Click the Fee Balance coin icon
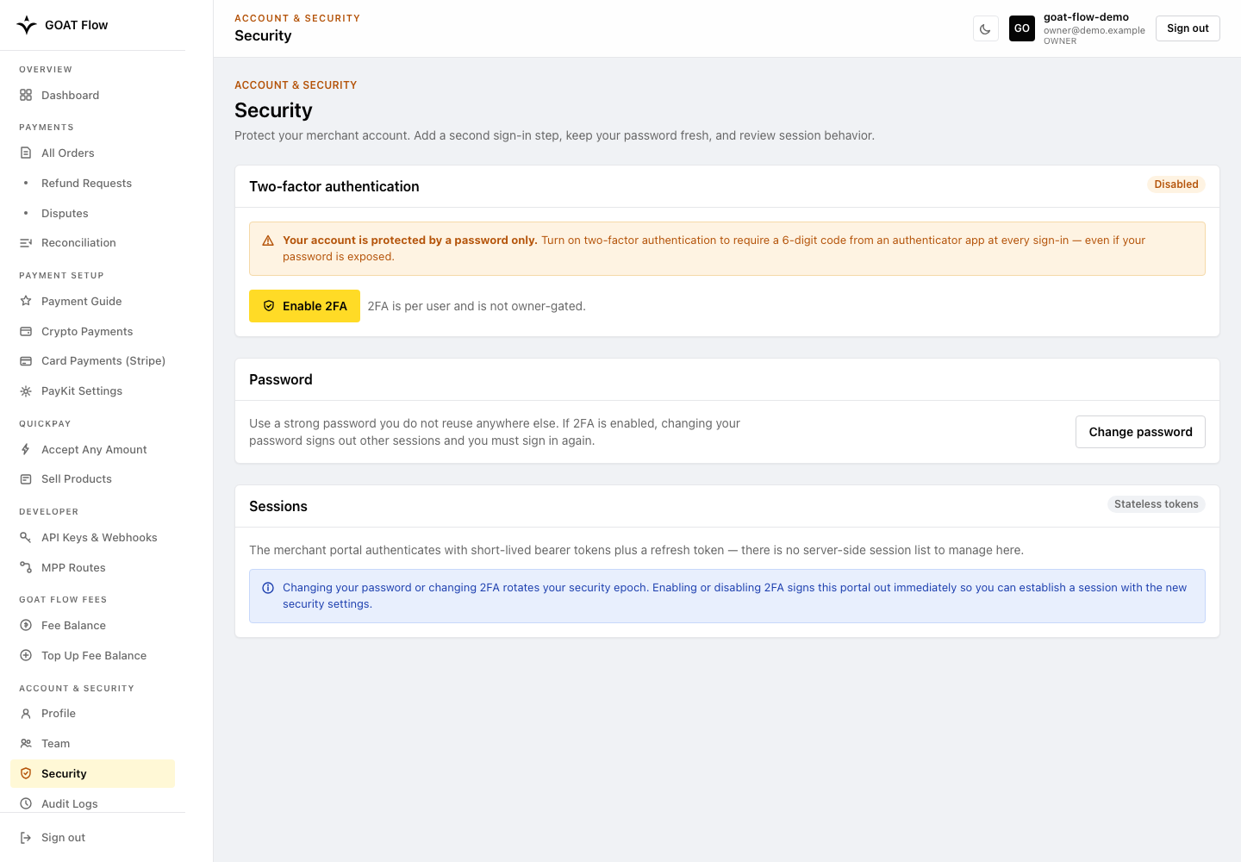Screen dimensions: 1241x862 point(26,625)
